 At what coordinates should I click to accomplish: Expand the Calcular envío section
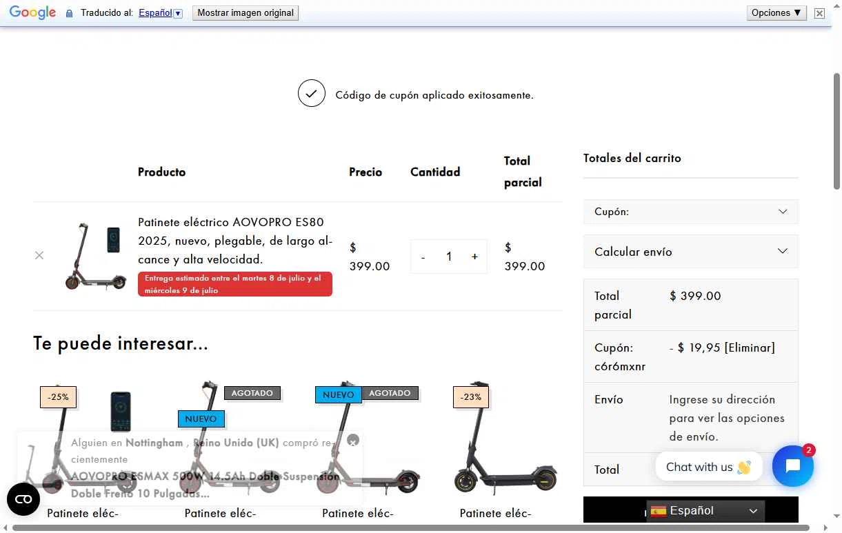[691, 252]
